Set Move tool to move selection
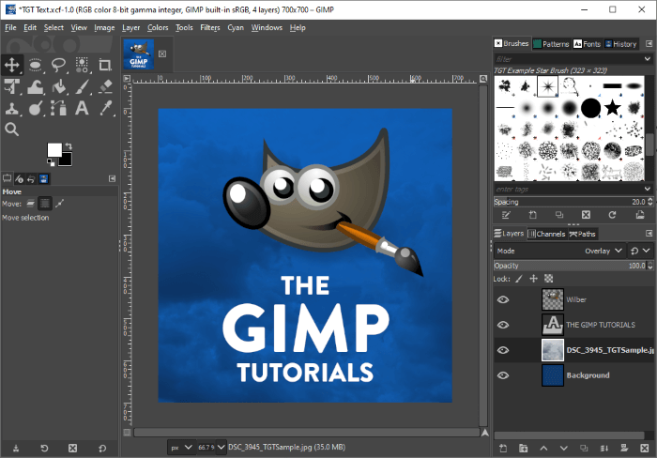The image size is (657, 458). click(45, 204)
